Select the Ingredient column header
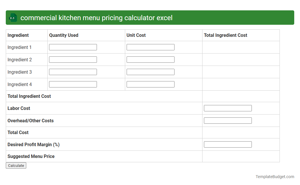The image size is (300, 185). pyautogui.click(x=18, y=35)
